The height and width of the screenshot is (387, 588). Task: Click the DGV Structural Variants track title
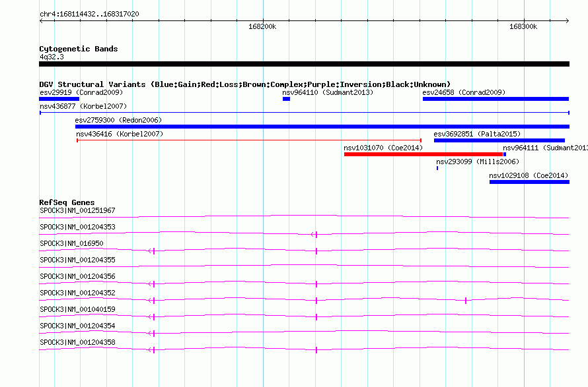tap(245, 84)
